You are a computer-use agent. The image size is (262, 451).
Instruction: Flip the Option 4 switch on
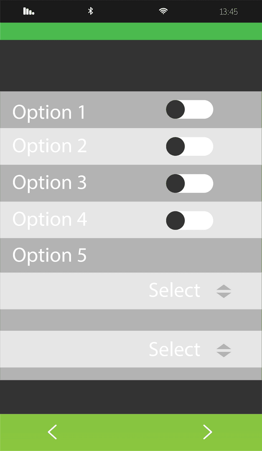pos(189,220)
